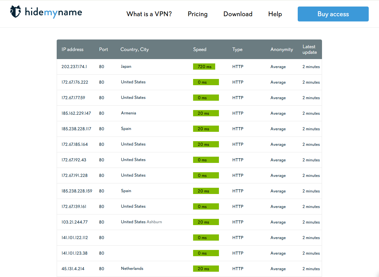Select IP address 172.67.139.161
Screen dimensions: 379x277
tap(74, 206)
